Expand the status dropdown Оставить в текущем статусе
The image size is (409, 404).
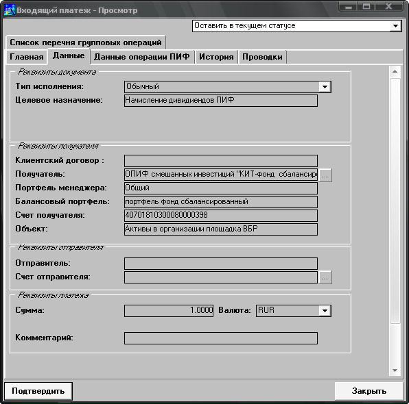pos(395,26)
